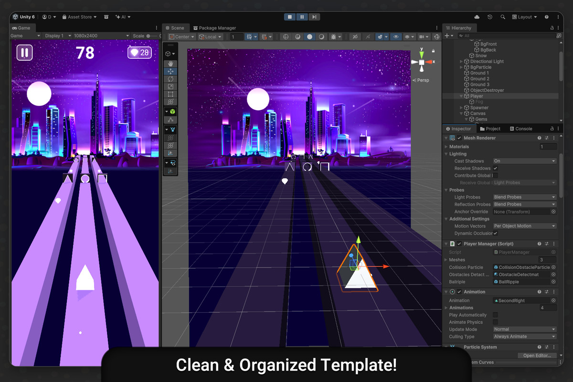Select the Scale tool in the Scene tools
Viewport: 573px width, 382px height.
coord(171,86)
